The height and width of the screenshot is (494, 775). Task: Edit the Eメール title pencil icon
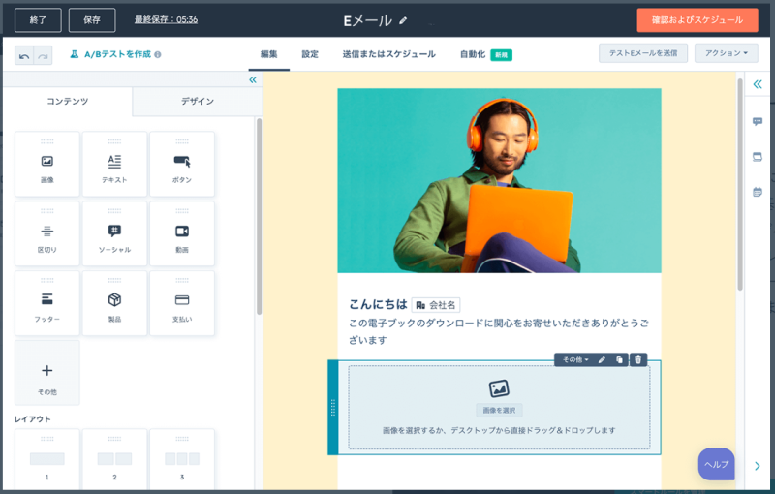(403, 20)
